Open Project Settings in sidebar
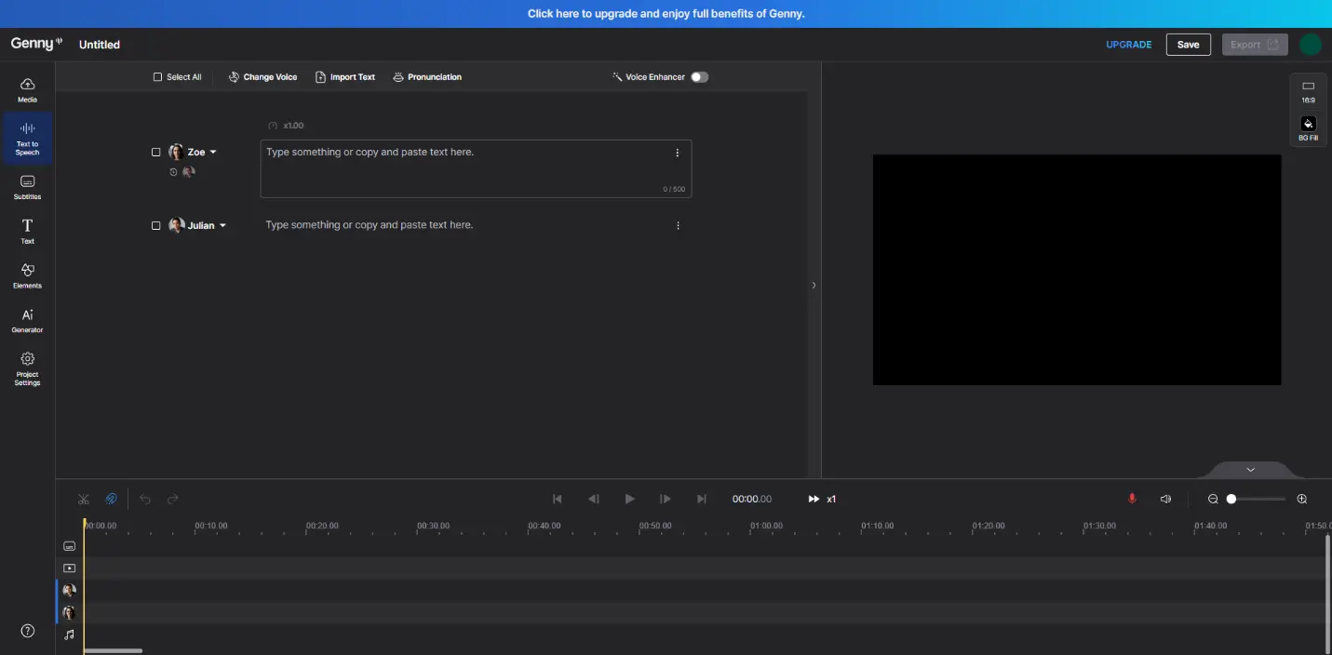This screenshot has height=655, width=1332. [27, 368]
